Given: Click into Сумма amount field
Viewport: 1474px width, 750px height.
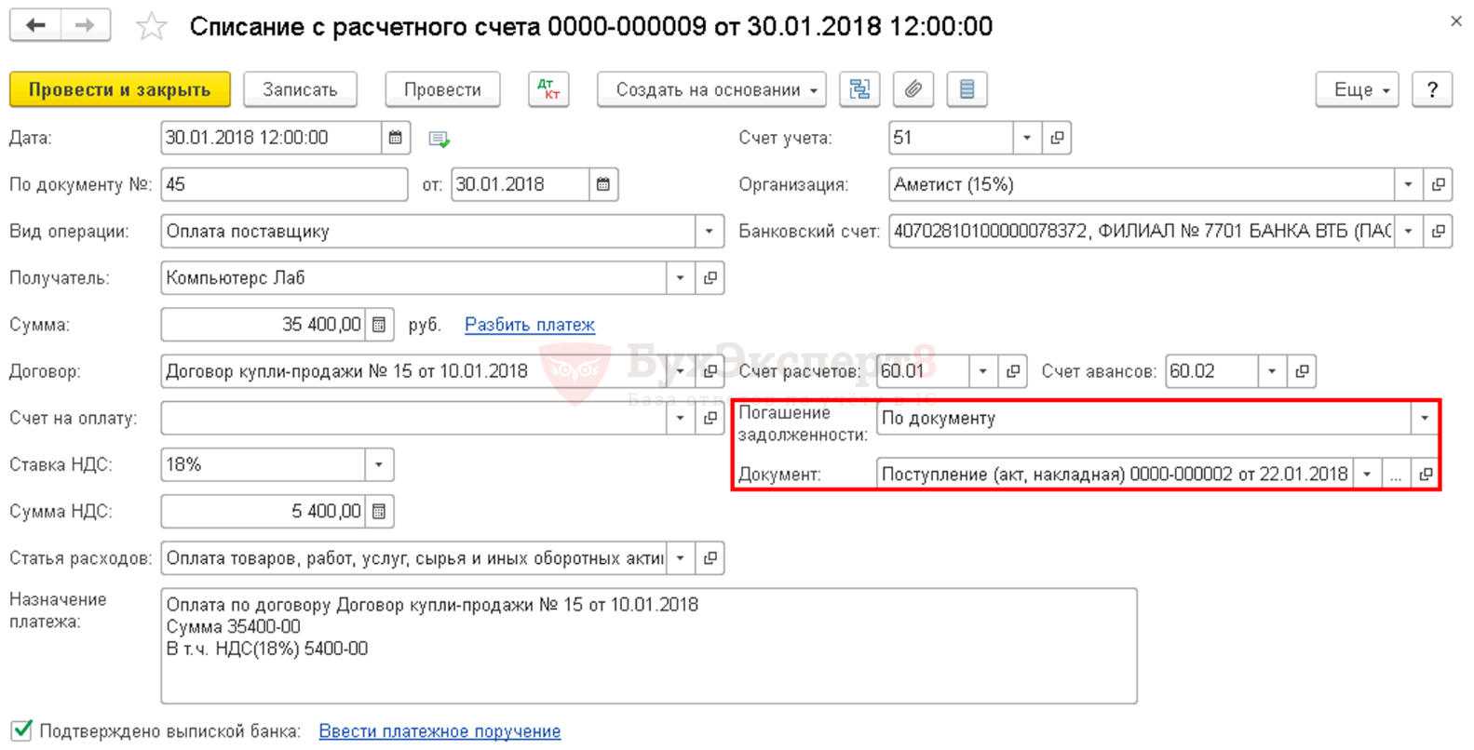Looking at the screenshot, I should click(264, 325).
